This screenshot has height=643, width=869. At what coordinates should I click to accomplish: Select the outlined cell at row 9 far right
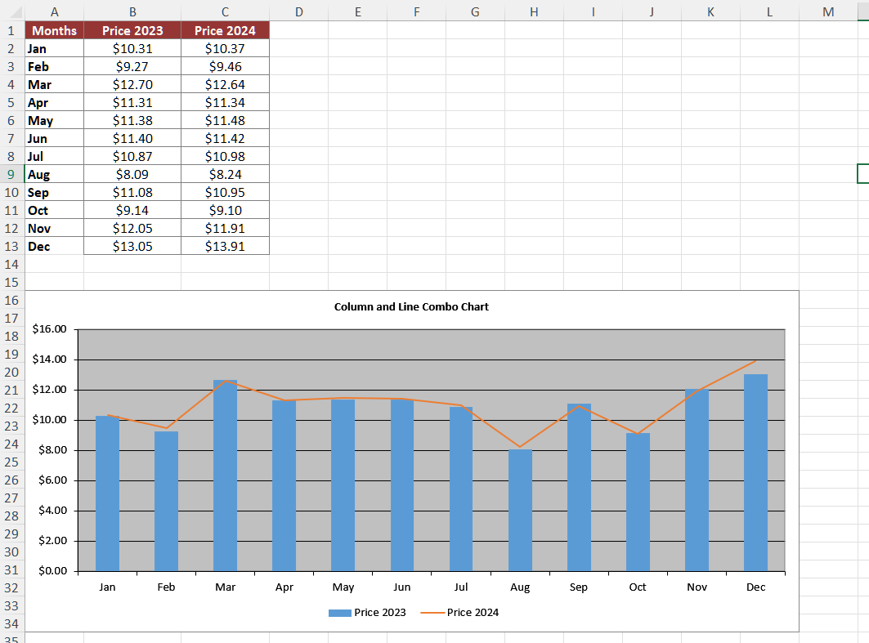click(863, 174)
